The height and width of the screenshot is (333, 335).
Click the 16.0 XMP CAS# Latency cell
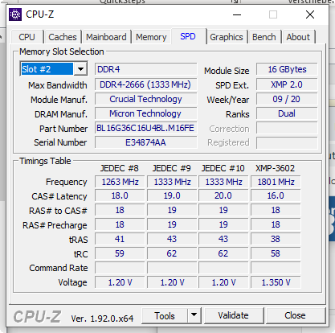276,195
